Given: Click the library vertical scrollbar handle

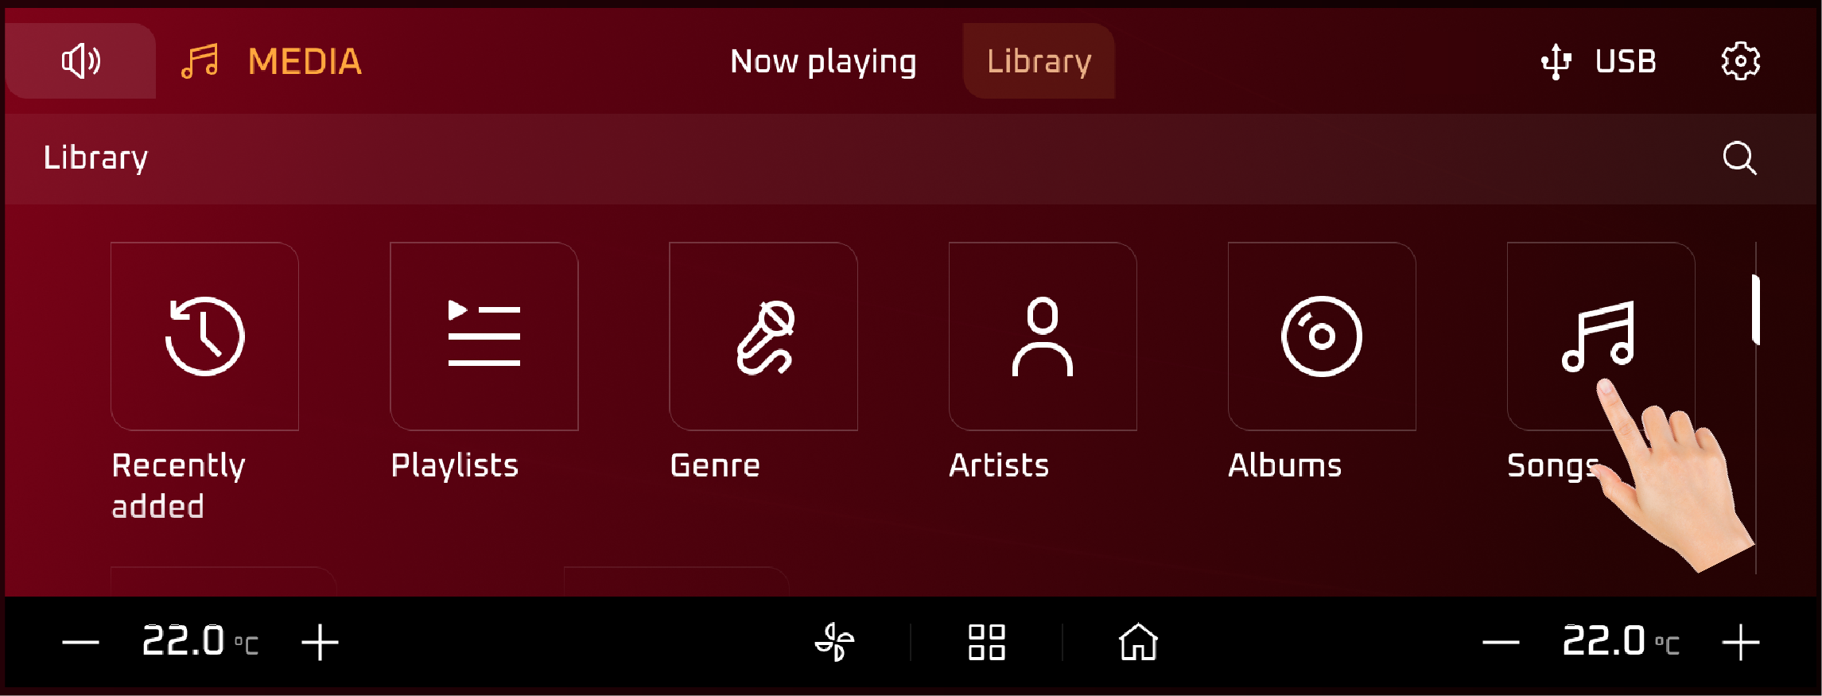Looking at the screenshot, I should coord(1756,310).
